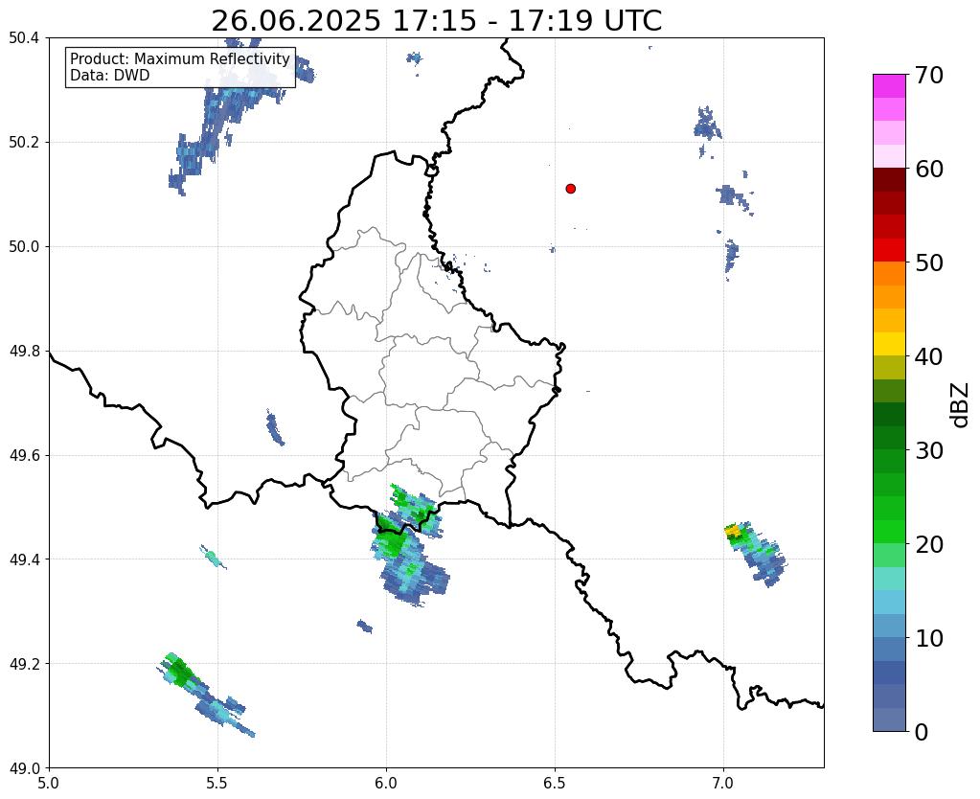The width and height of the screenshot is (980, 799).
Task: Click the colorbar tick label 0
Action: 922,732
